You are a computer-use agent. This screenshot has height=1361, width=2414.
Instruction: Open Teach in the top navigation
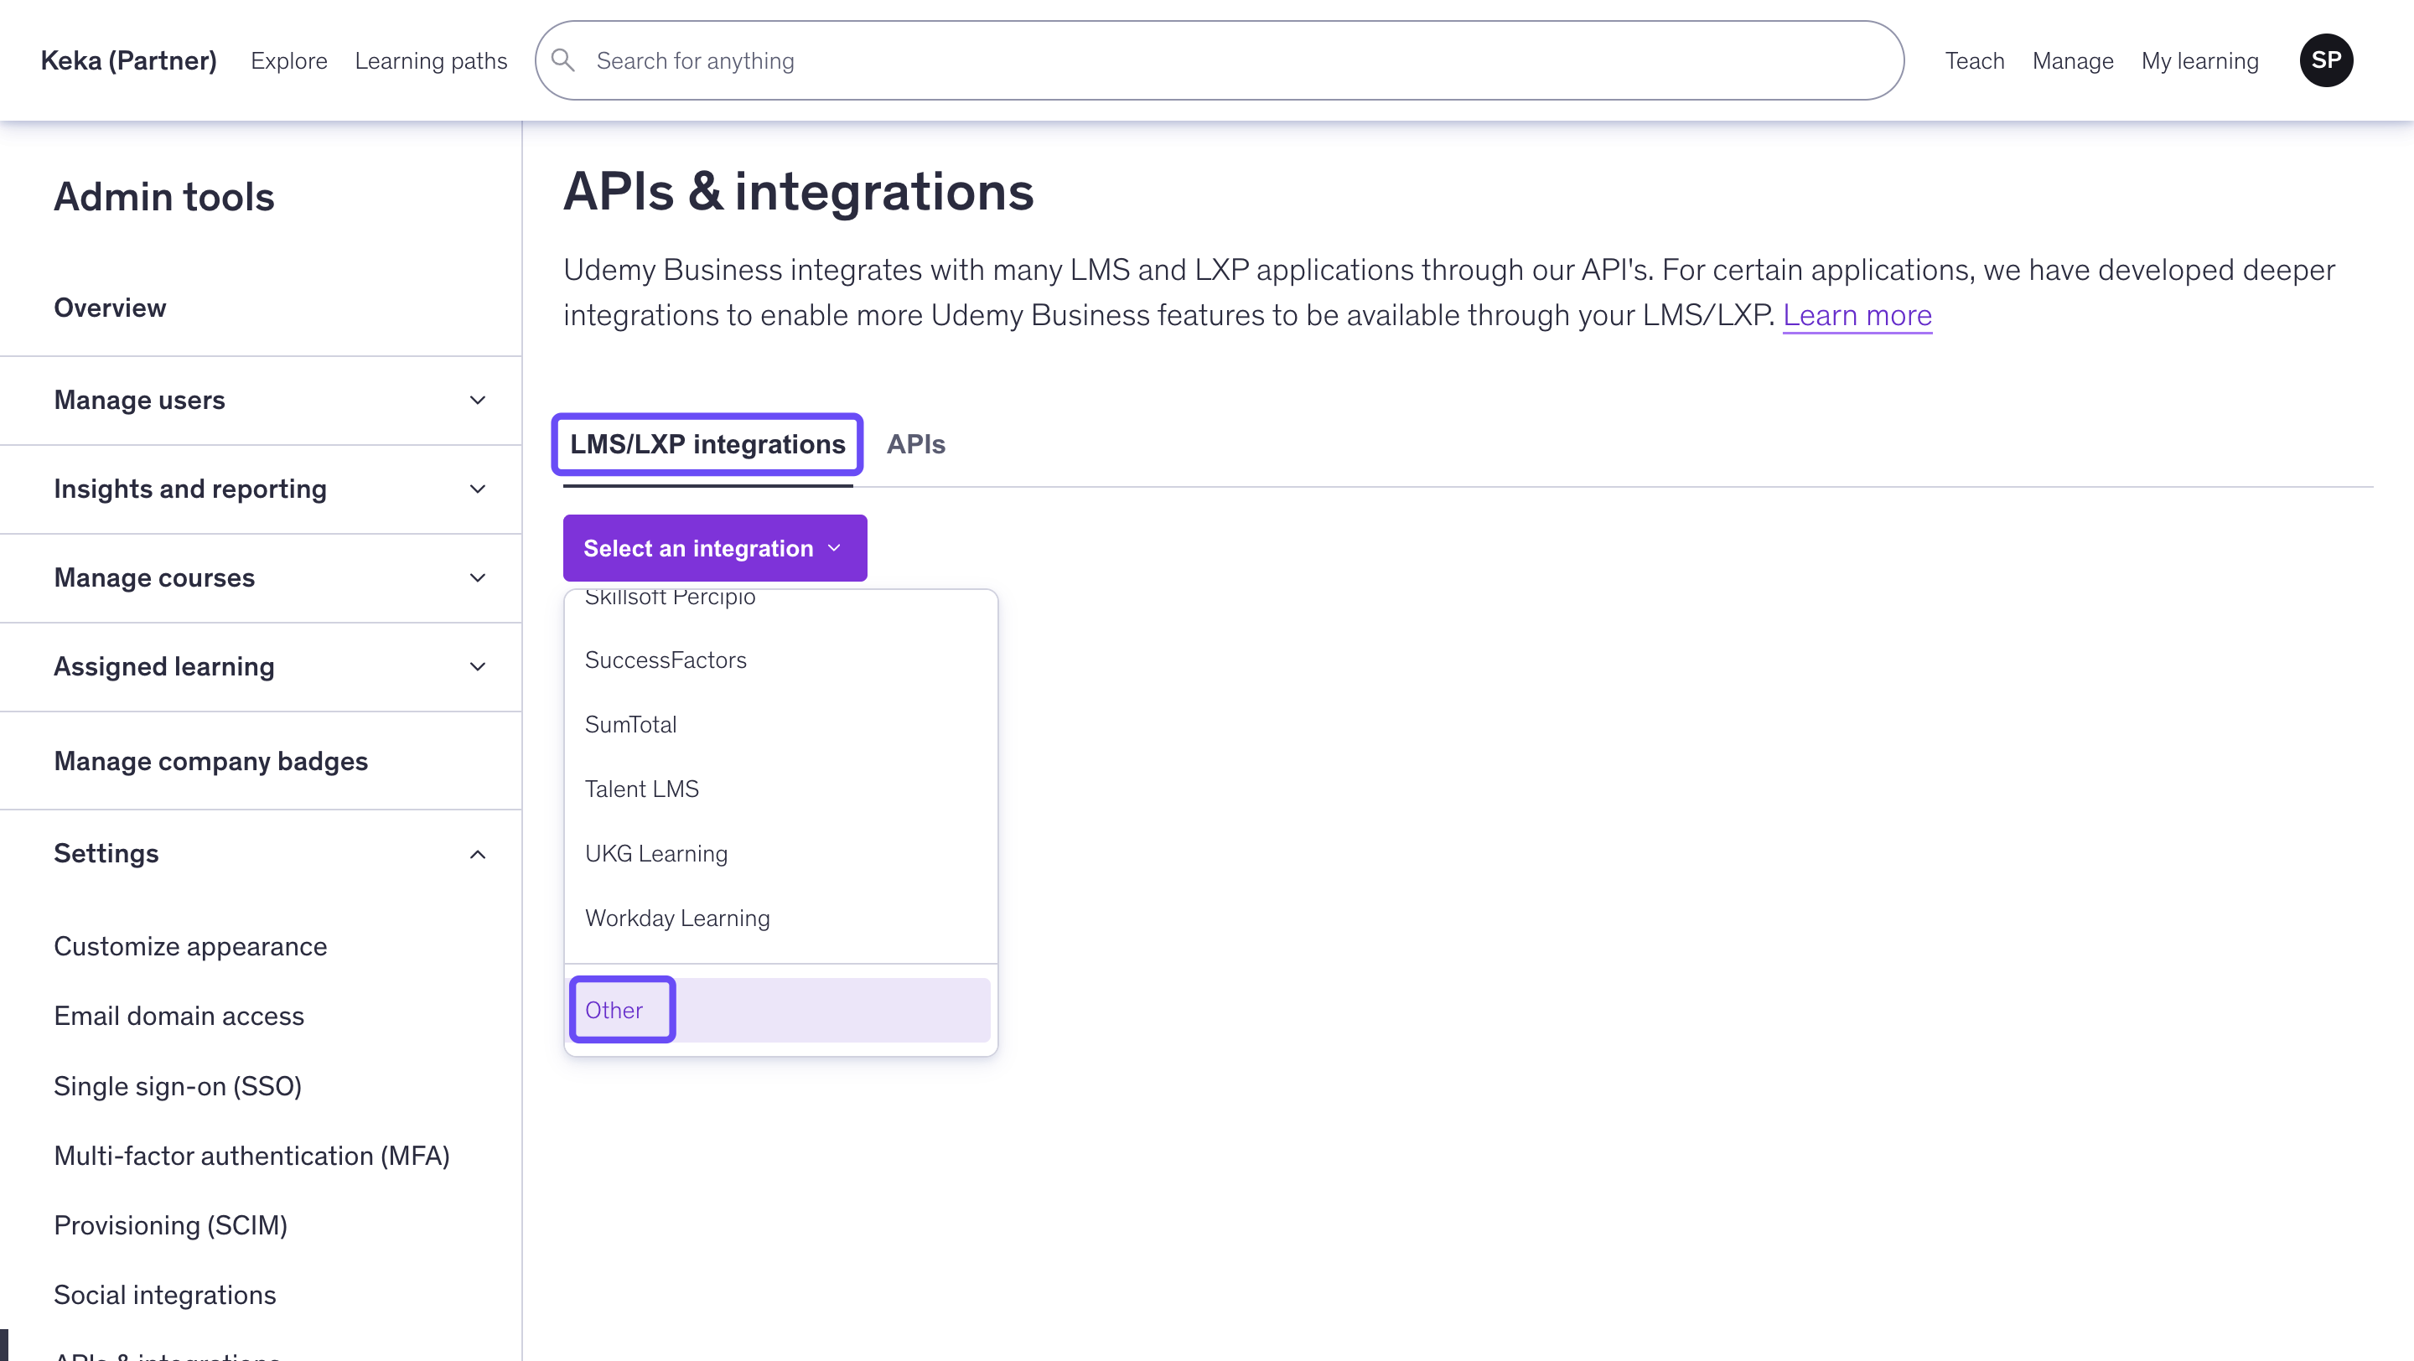1974,61
